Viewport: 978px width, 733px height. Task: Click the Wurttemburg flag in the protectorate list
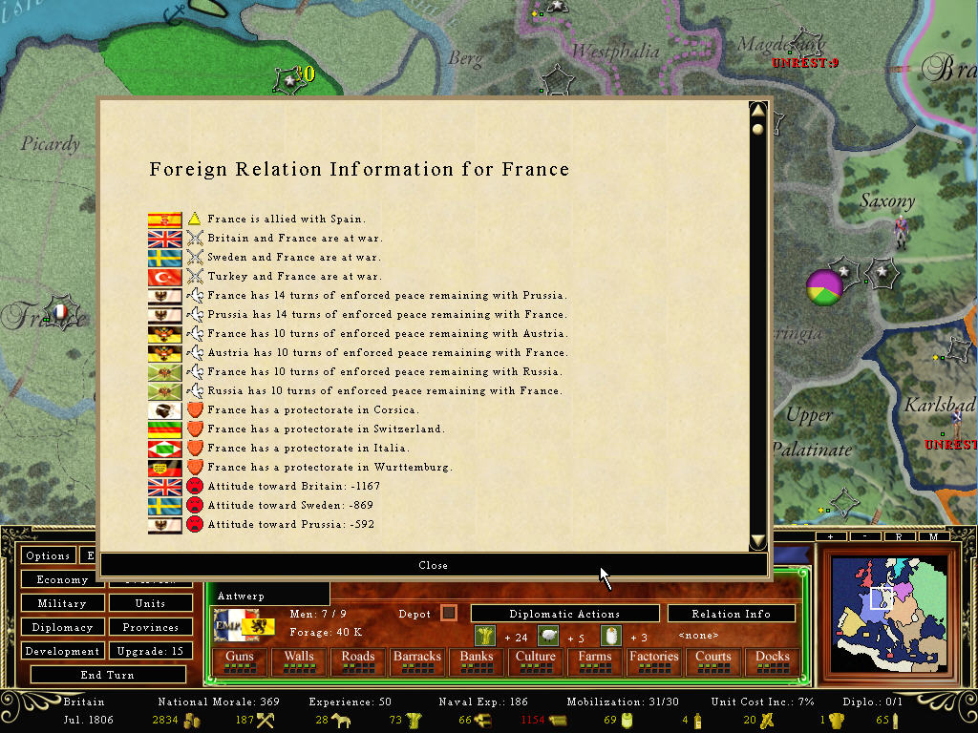(x=164, y=468)
